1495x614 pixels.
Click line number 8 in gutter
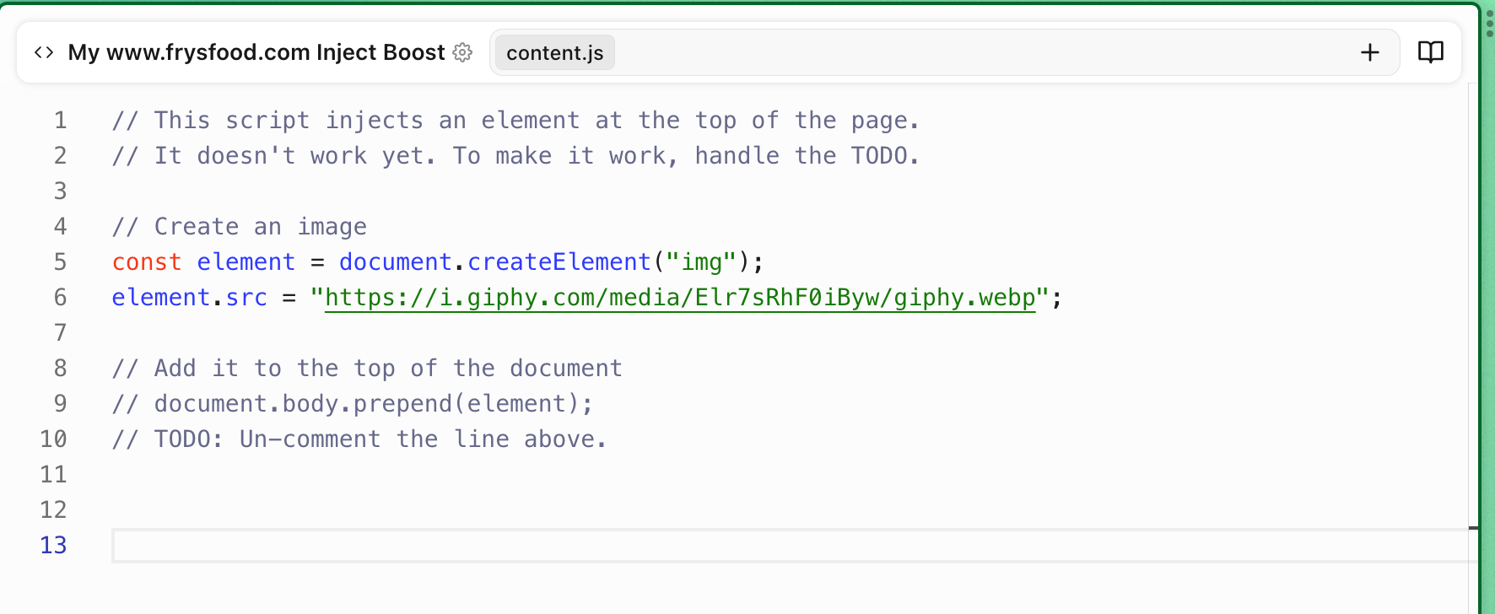(61, 369)
